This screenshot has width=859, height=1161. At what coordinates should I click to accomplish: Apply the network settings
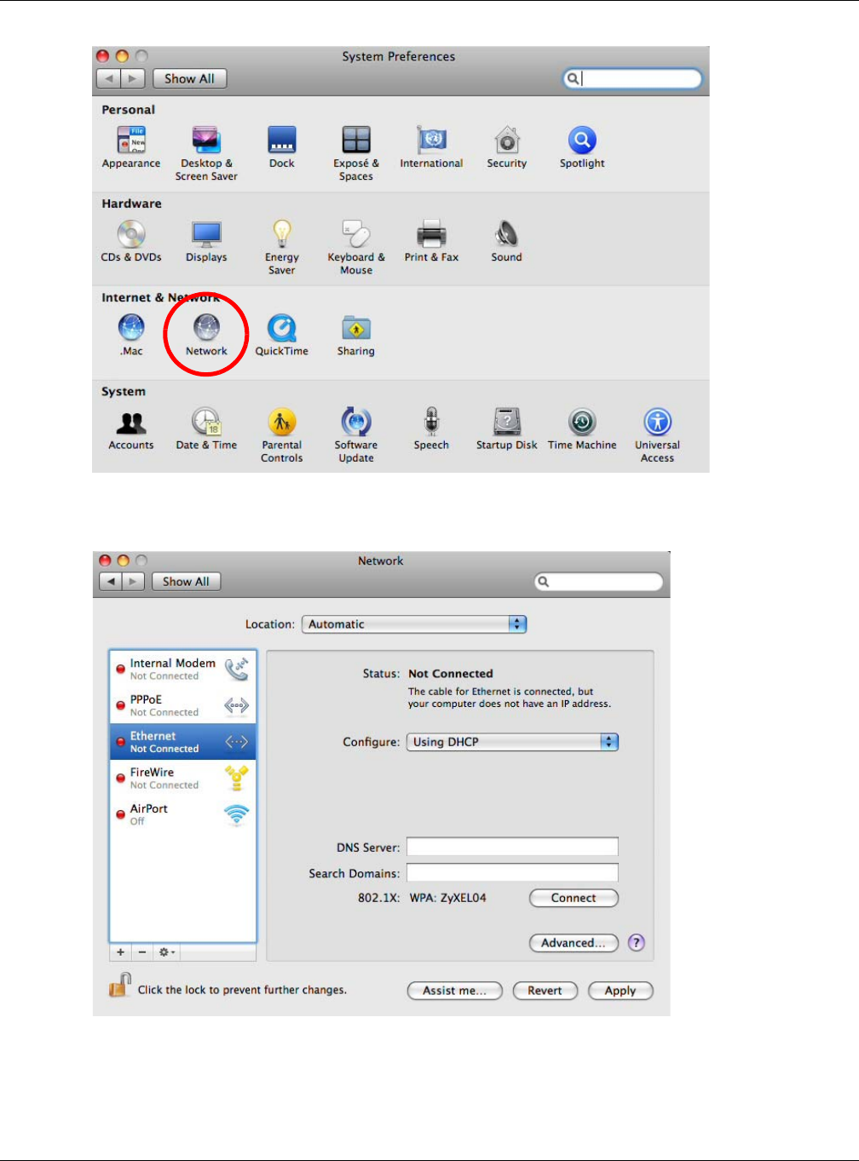(620, 991)
